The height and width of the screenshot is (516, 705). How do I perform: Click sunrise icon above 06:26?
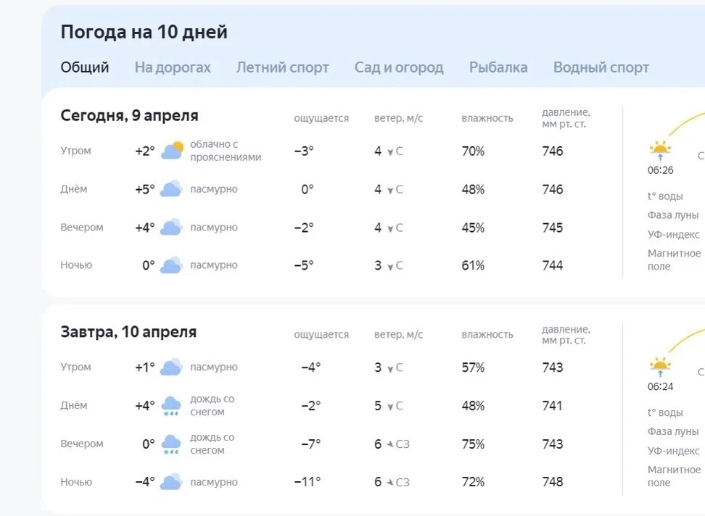660,151
